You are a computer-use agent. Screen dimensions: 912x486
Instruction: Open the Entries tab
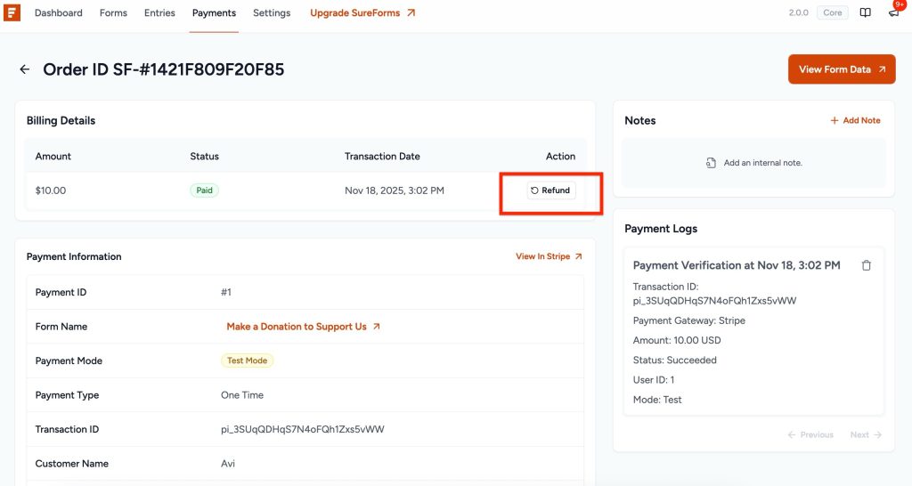point(159,13)
